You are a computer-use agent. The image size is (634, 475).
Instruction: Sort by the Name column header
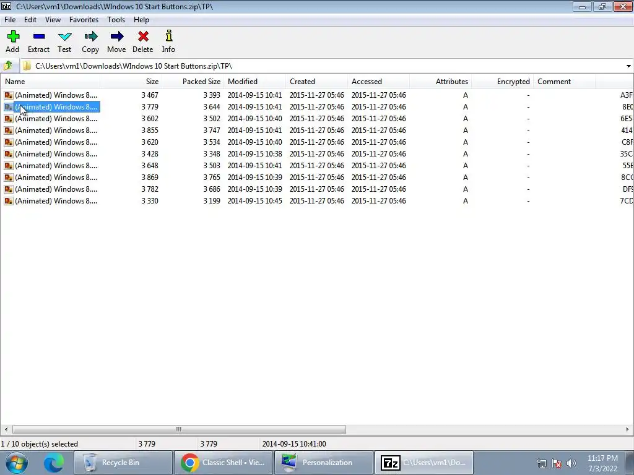[x=50, y=81]
